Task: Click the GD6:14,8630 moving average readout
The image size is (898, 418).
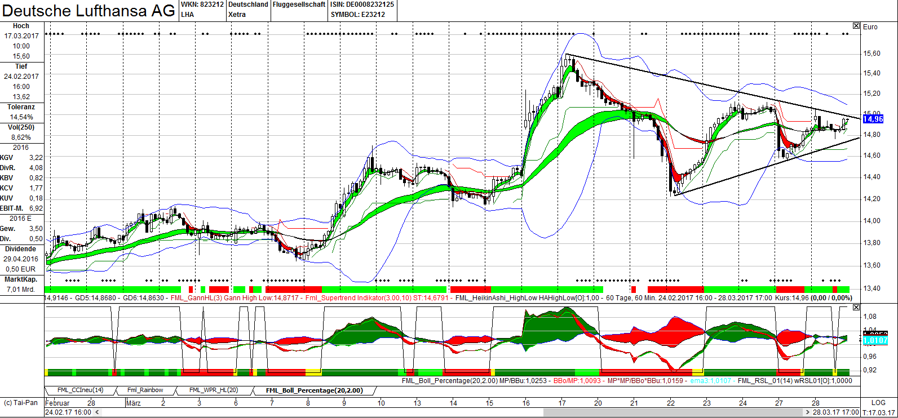Action: point(143,298)
